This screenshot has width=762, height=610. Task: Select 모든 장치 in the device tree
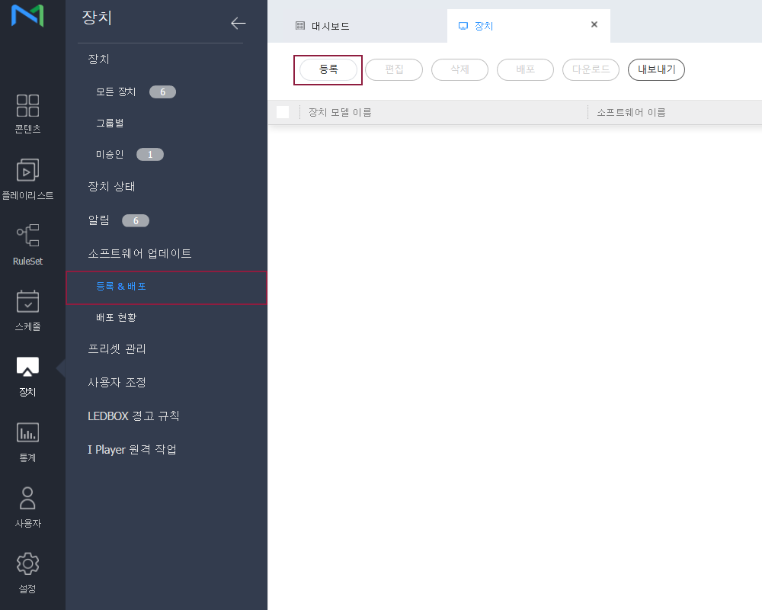tap(116, 91)
